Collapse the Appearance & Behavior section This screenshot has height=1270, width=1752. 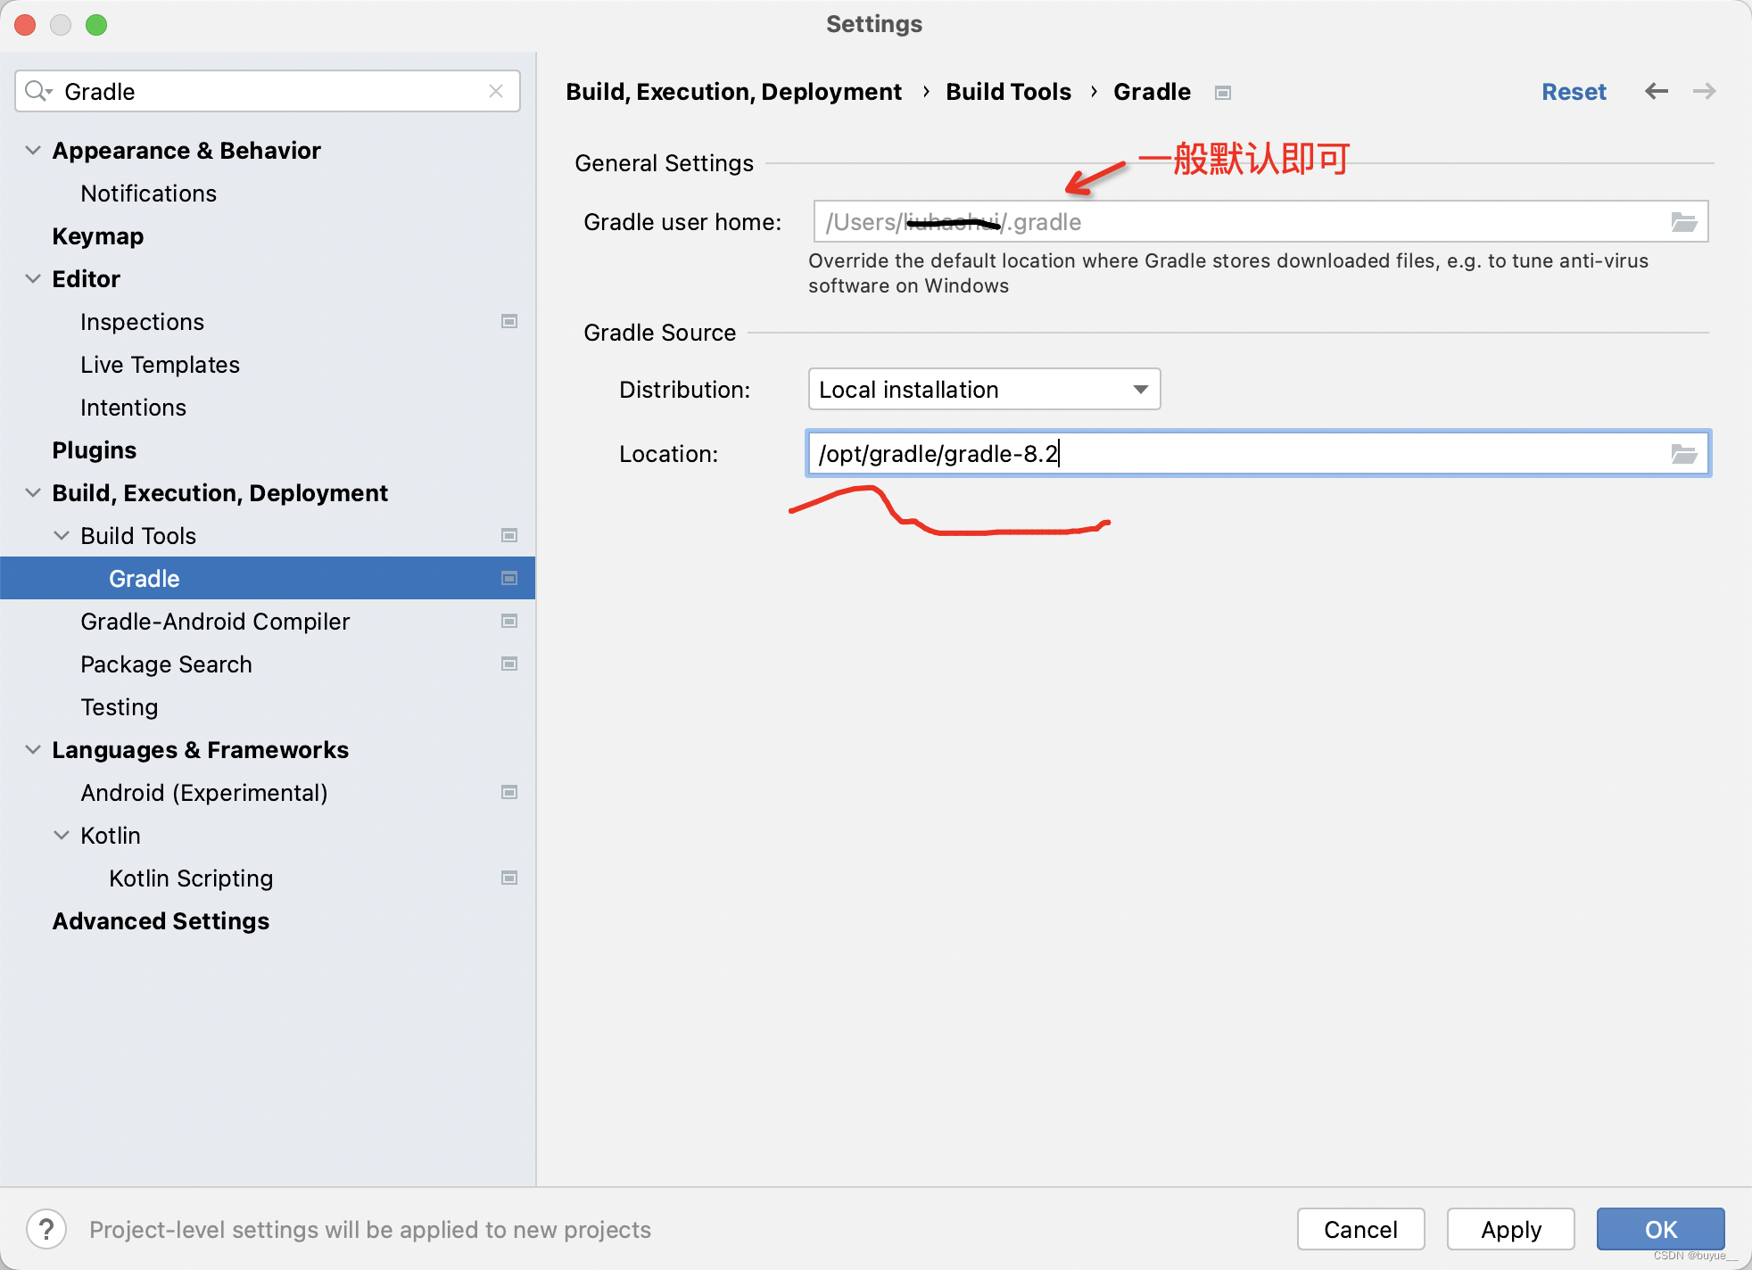pos(33,150)
